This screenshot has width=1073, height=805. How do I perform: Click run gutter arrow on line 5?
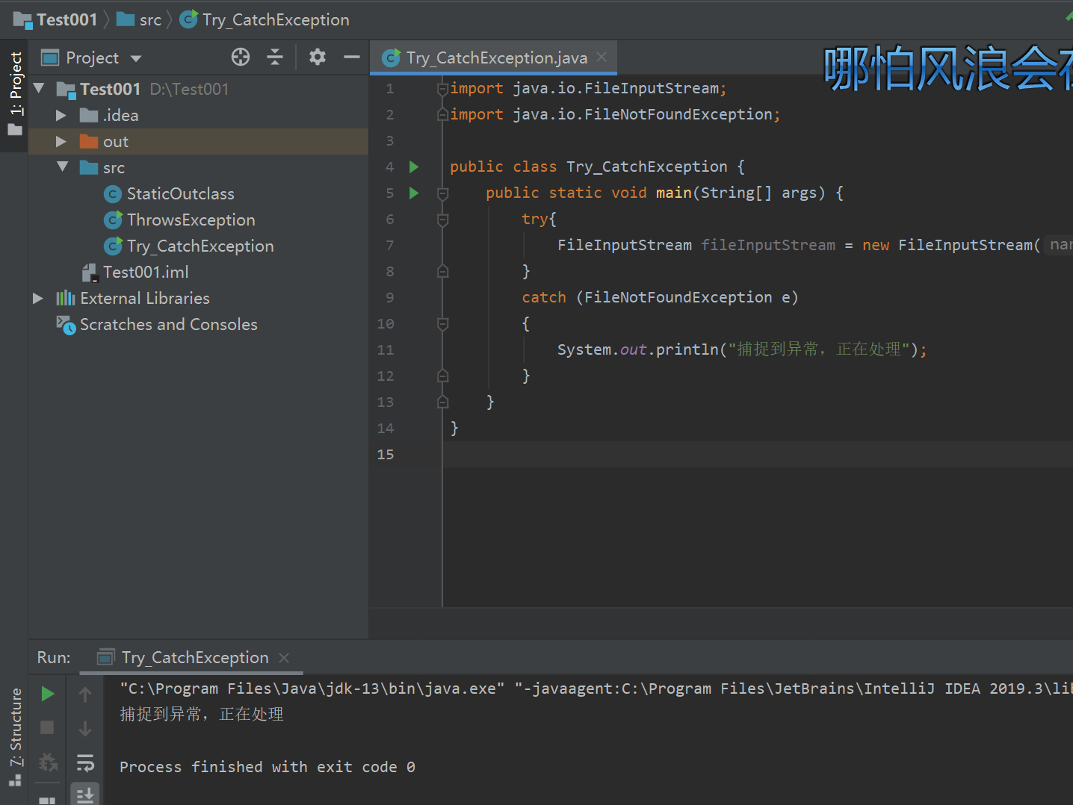click(x=414, y=193)
